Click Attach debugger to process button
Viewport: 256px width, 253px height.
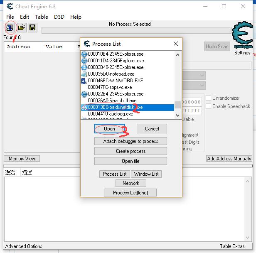point(130,141)
